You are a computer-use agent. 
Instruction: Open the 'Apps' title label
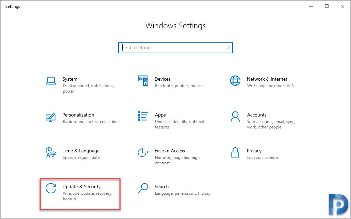click(x=160, y=115)
